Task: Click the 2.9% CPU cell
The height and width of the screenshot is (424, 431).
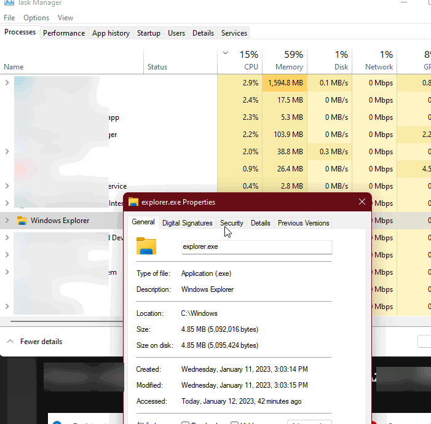Action: [240, 83]
